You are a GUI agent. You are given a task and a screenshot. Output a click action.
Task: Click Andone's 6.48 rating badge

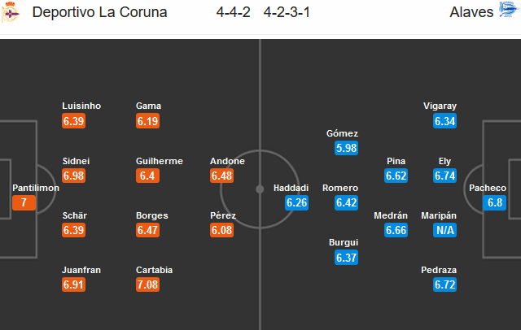tap(221, 176)
